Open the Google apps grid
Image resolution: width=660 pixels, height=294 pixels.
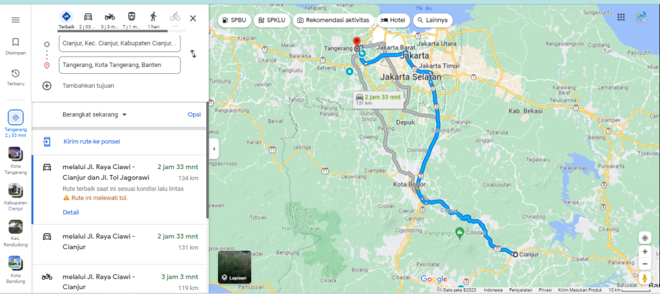621,17
